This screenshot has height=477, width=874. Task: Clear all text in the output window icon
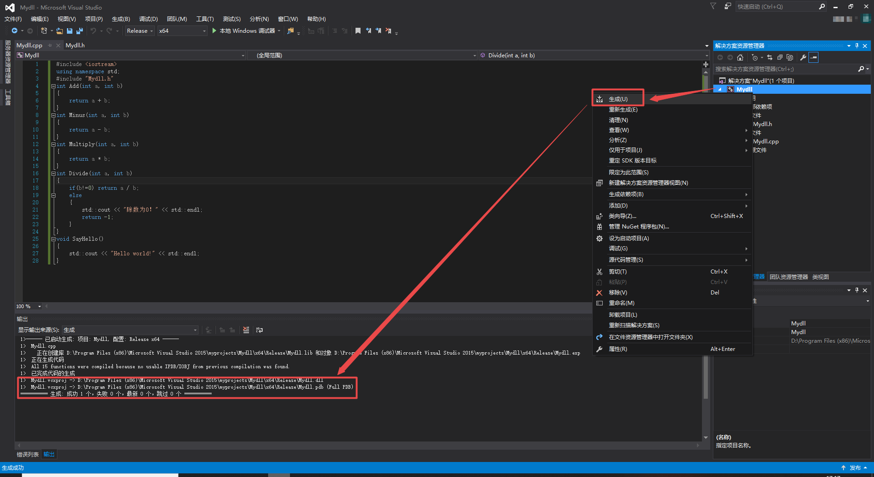(x=246, y=330)
